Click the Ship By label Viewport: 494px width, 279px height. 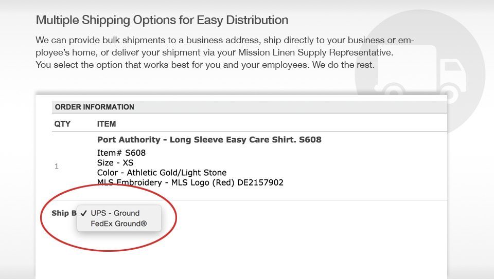(64, 213)
